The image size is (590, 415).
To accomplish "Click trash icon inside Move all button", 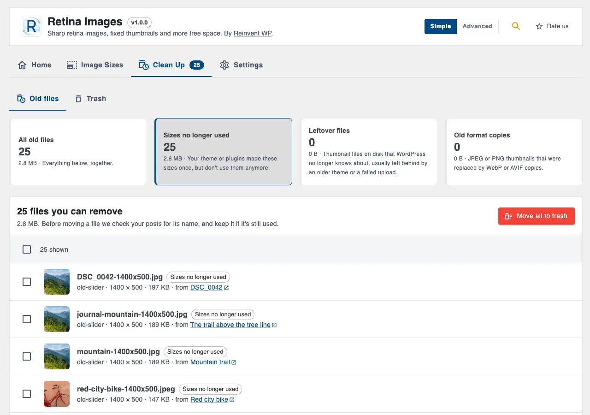I will (508, 216).
